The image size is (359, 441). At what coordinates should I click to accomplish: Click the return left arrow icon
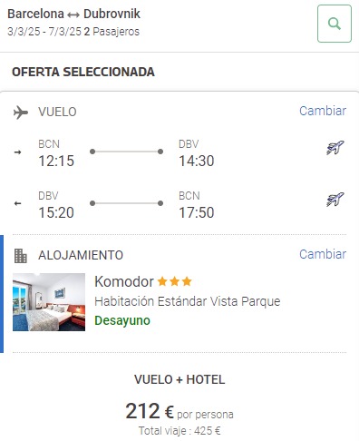coord(18,203)
